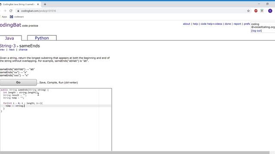This screenshot has width=275, height=154.
Task: Reload the page with the refresh icon
Action: tap(11, 11)
